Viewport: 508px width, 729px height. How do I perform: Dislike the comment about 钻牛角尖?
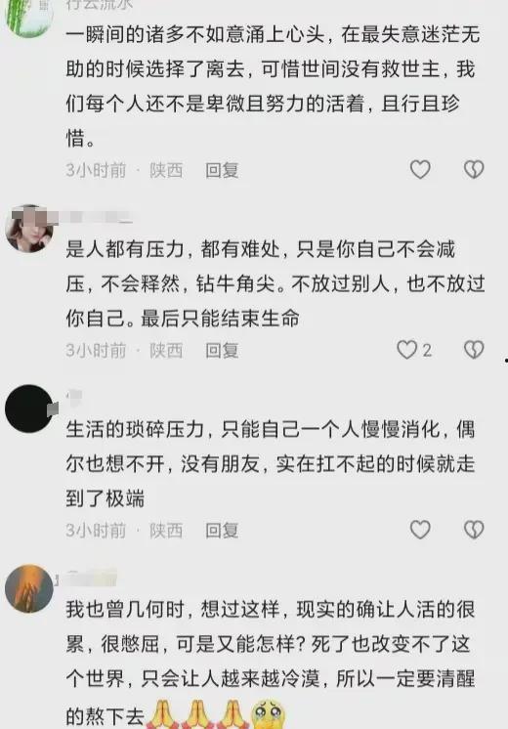tap(474, 350)
